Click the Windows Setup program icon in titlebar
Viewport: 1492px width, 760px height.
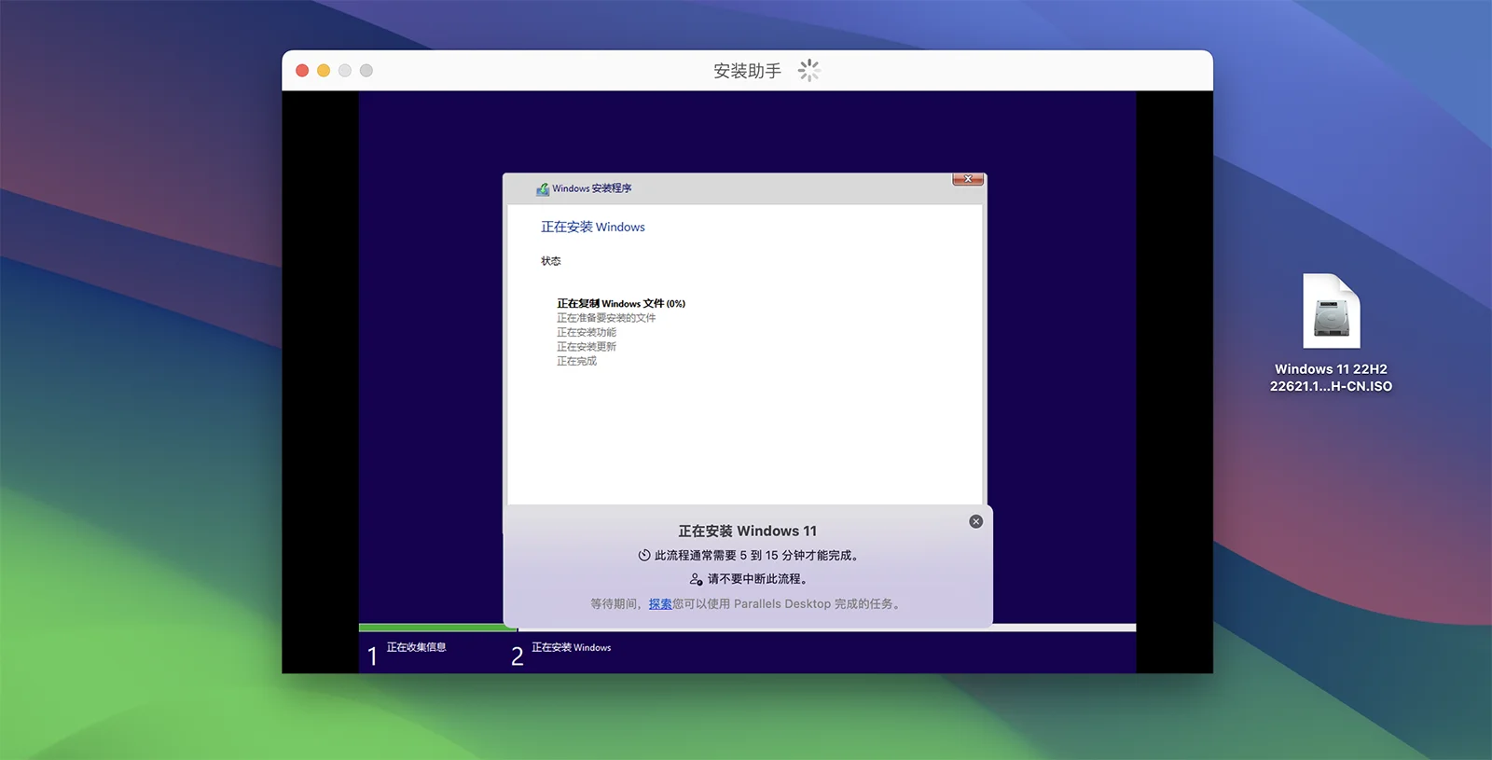click(543, 188)
